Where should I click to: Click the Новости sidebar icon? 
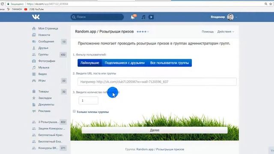[x=34, y=35]
